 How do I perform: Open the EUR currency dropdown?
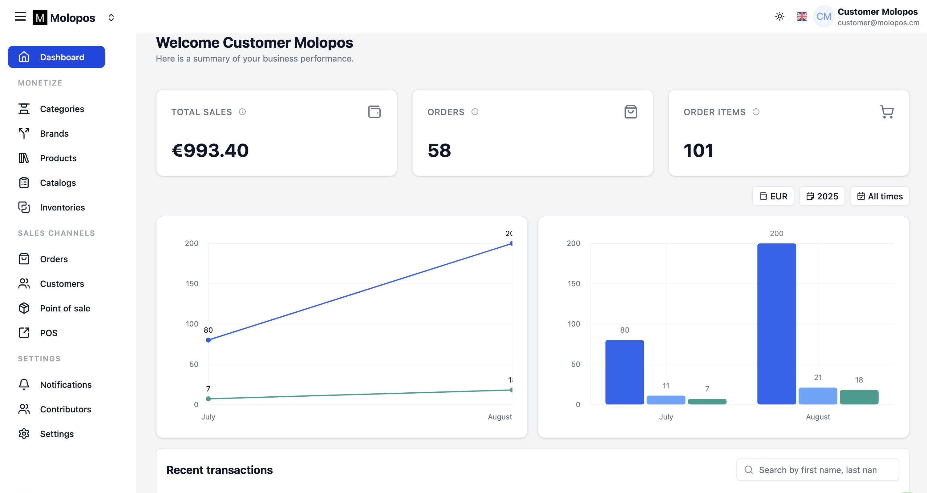(x=773, y=196)
